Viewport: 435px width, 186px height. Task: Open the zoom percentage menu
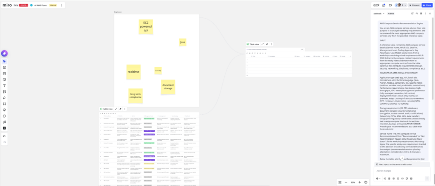[x=353, y=182]
